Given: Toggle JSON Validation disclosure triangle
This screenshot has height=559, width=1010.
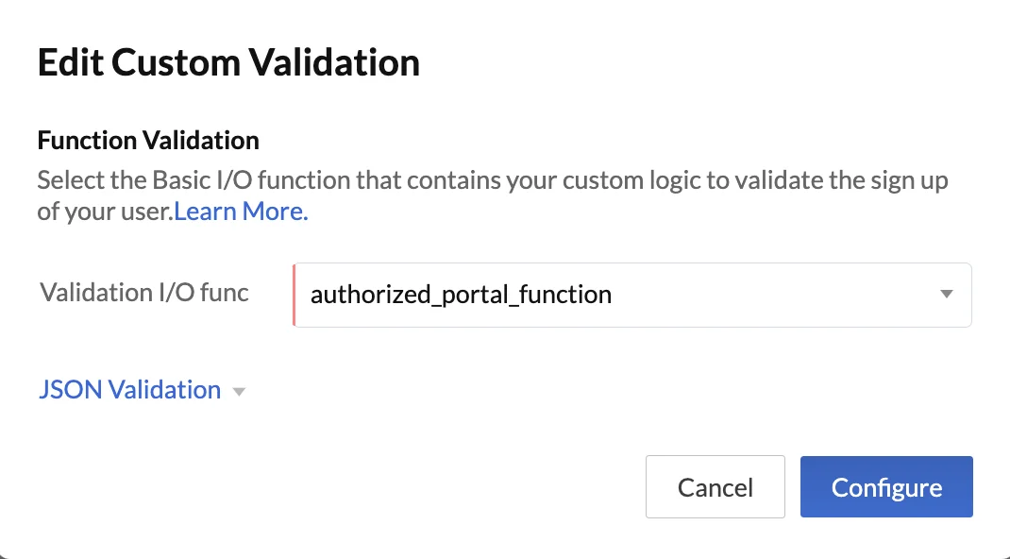Looking at the screenshot, I should (x=239, y=392).
